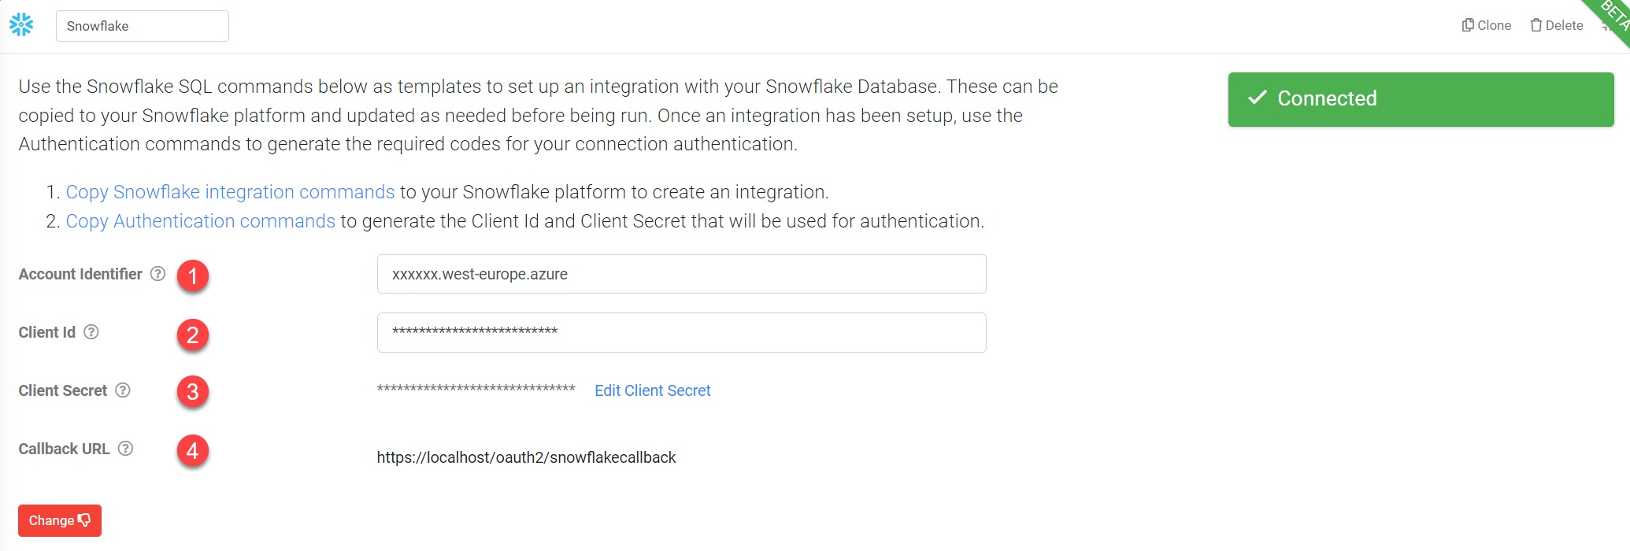Image resolution: width=1630 pixels, height=551 pixels.
Task: Click the Clone button
Action: [1487, 25]
